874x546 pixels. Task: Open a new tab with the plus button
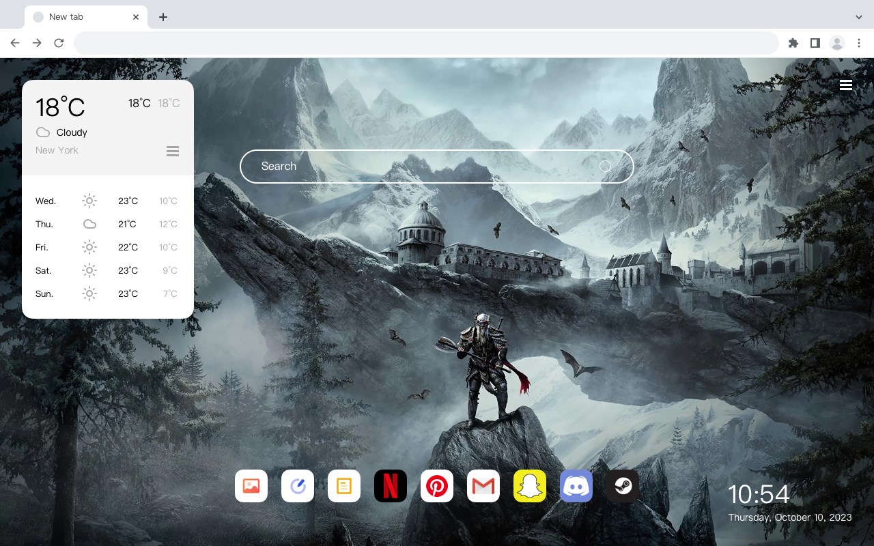(163, 17)
